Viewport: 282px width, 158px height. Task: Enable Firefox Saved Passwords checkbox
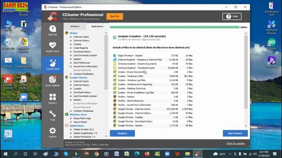pos(71,70)
